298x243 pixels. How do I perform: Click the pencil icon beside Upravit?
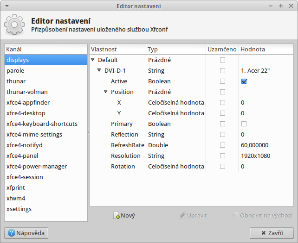(182, 215)
